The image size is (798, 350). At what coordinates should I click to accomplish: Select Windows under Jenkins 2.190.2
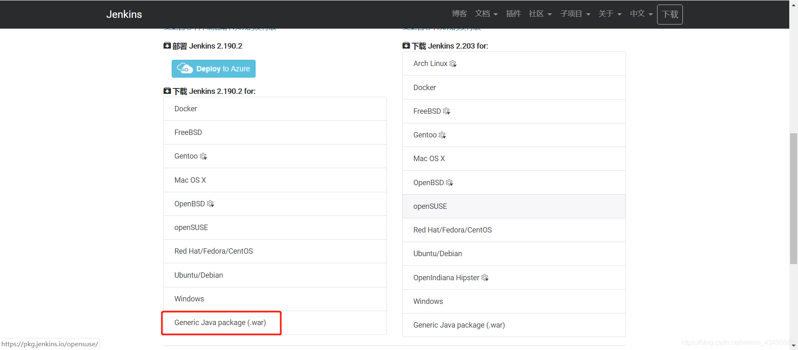point(275,299)
